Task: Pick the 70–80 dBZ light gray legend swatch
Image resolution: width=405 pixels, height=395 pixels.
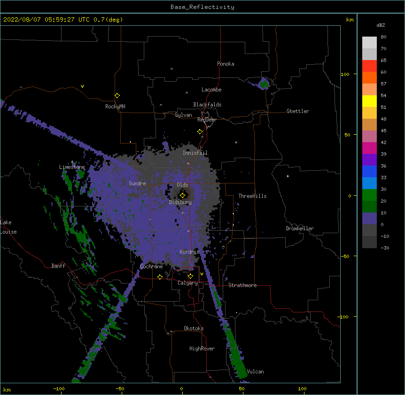Action: pos(369,43)
